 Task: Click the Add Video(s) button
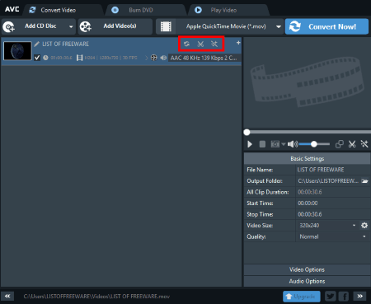[x=115, y=26]
